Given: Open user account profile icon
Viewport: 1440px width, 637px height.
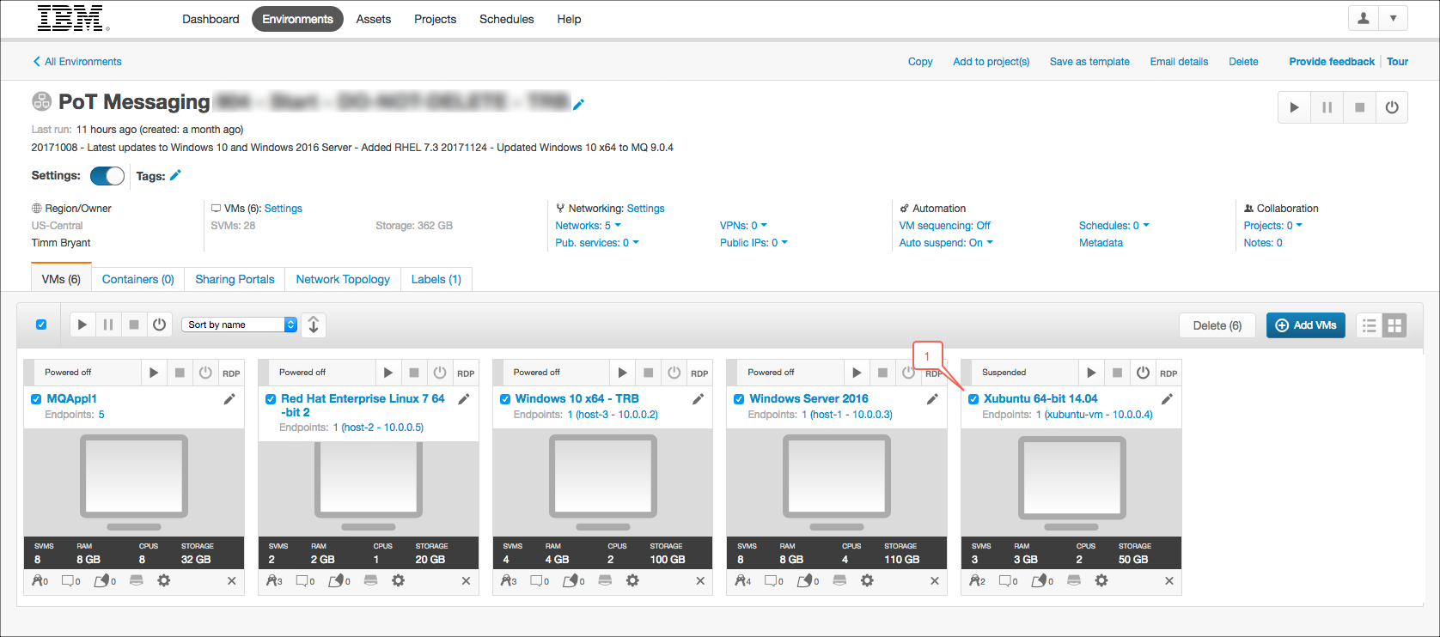Looking at the screenshot, I should tap(1364, 18).
